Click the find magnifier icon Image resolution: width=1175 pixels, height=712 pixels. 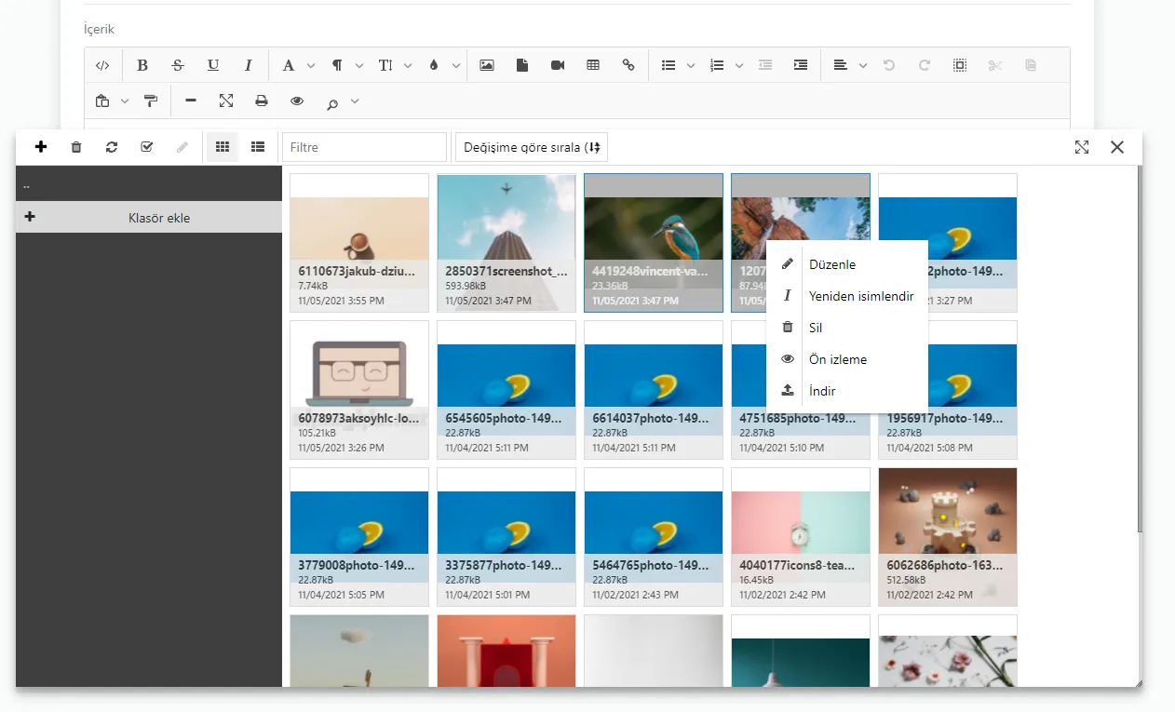click(x=332, y=102)
